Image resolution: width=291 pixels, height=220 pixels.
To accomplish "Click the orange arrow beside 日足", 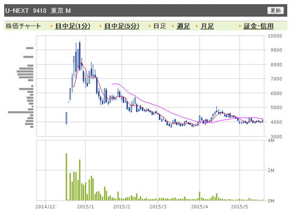I will click(x=150, y=26).
